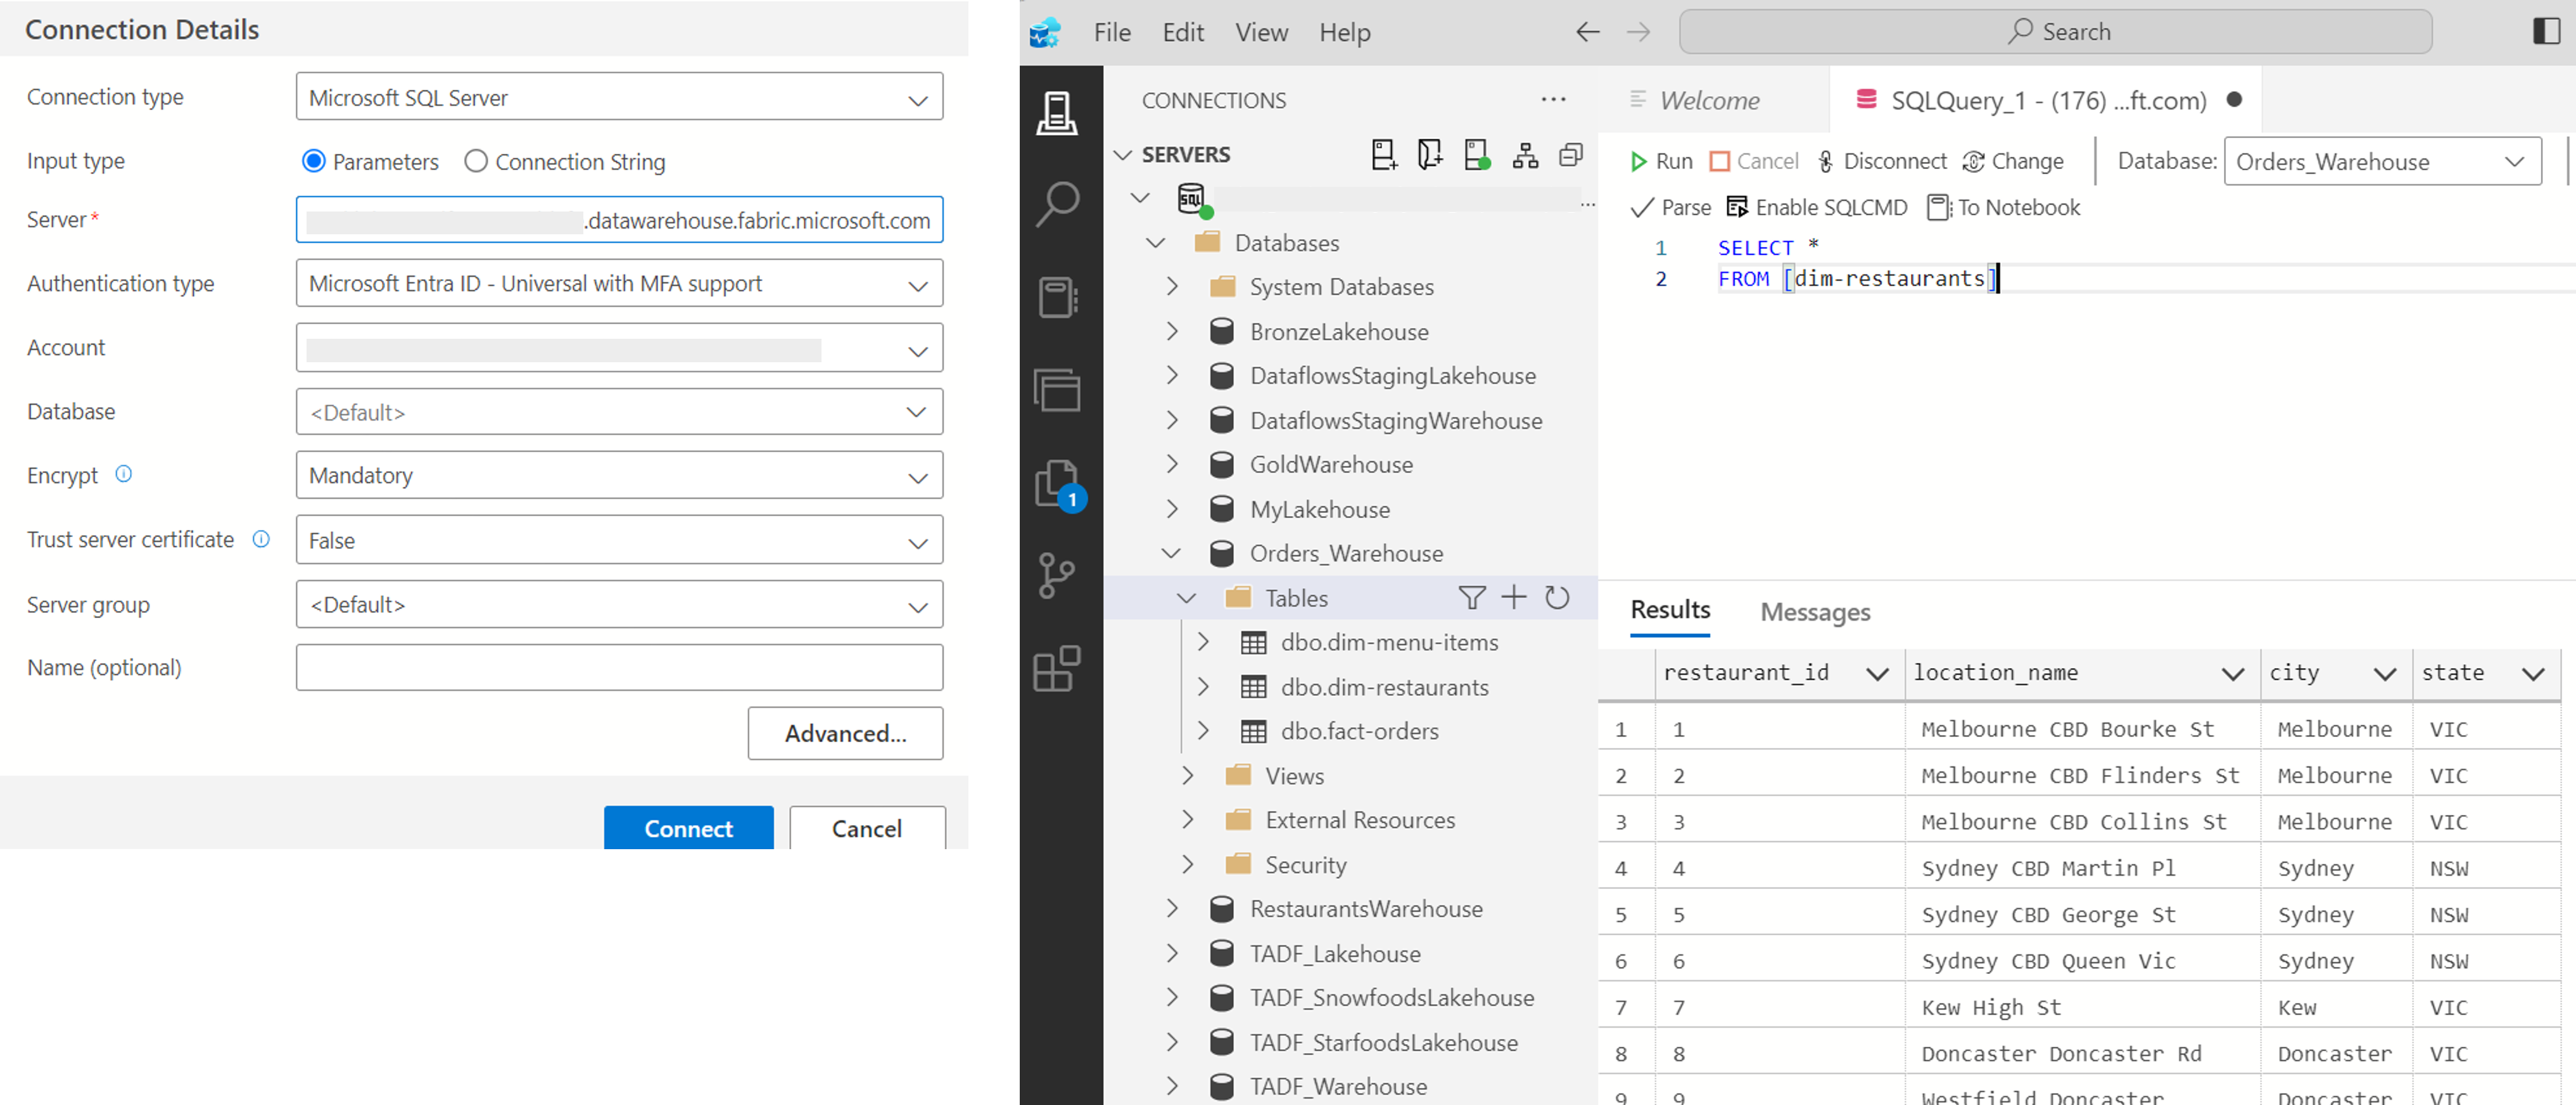Switch to the SQLQuery_1 tab
Viewport: 2576px width, 1105px height.
(2045, 100)
